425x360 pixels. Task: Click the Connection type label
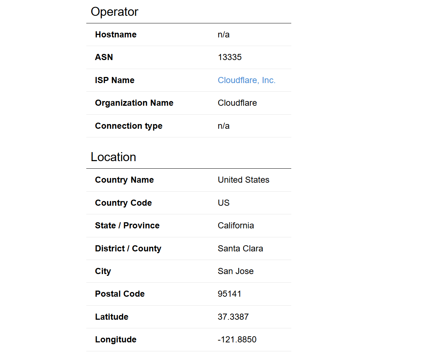point(129,126)
